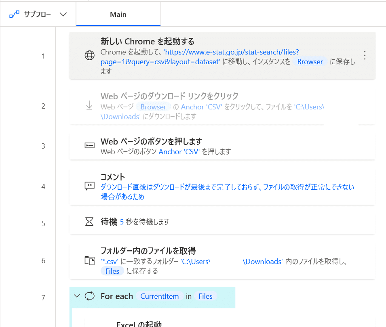Screen dimensions: 386x327
Task: Select line number 4 in the gutter
Action: pos(43,187)
